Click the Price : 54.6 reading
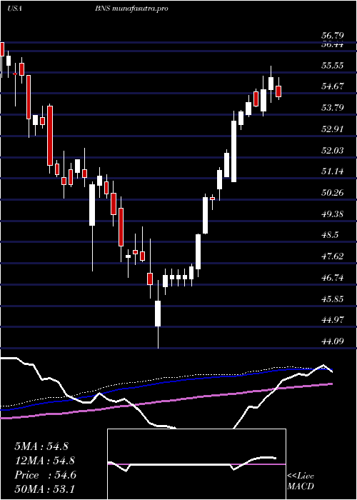The width and height of the screenshot is (357, 500). pos(45,475)
